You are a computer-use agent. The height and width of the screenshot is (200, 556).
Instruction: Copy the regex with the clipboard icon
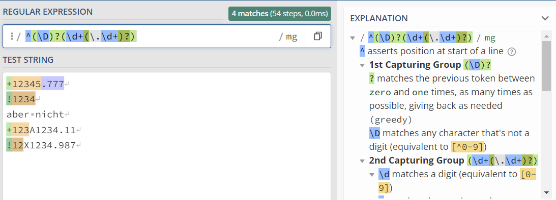click(318, 36)
